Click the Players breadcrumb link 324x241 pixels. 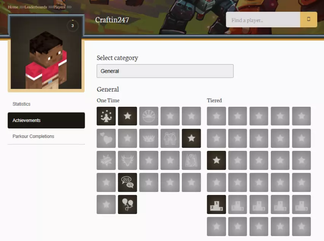tap(59, 7)
